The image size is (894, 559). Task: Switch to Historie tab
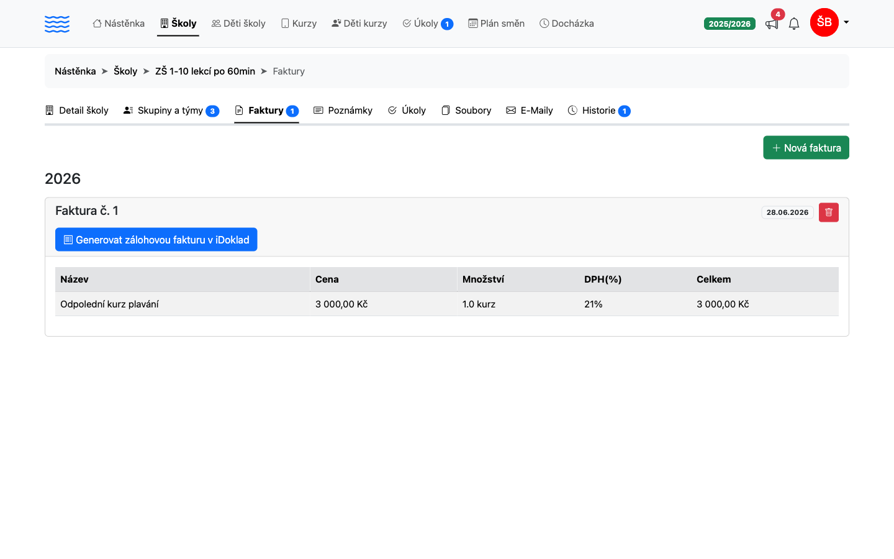599,111
